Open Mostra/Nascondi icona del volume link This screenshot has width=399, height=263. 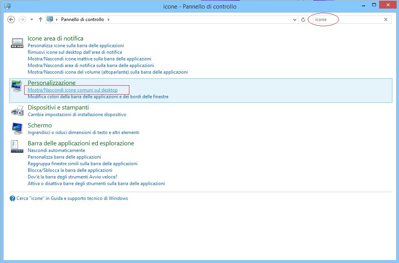pos(108,72)
